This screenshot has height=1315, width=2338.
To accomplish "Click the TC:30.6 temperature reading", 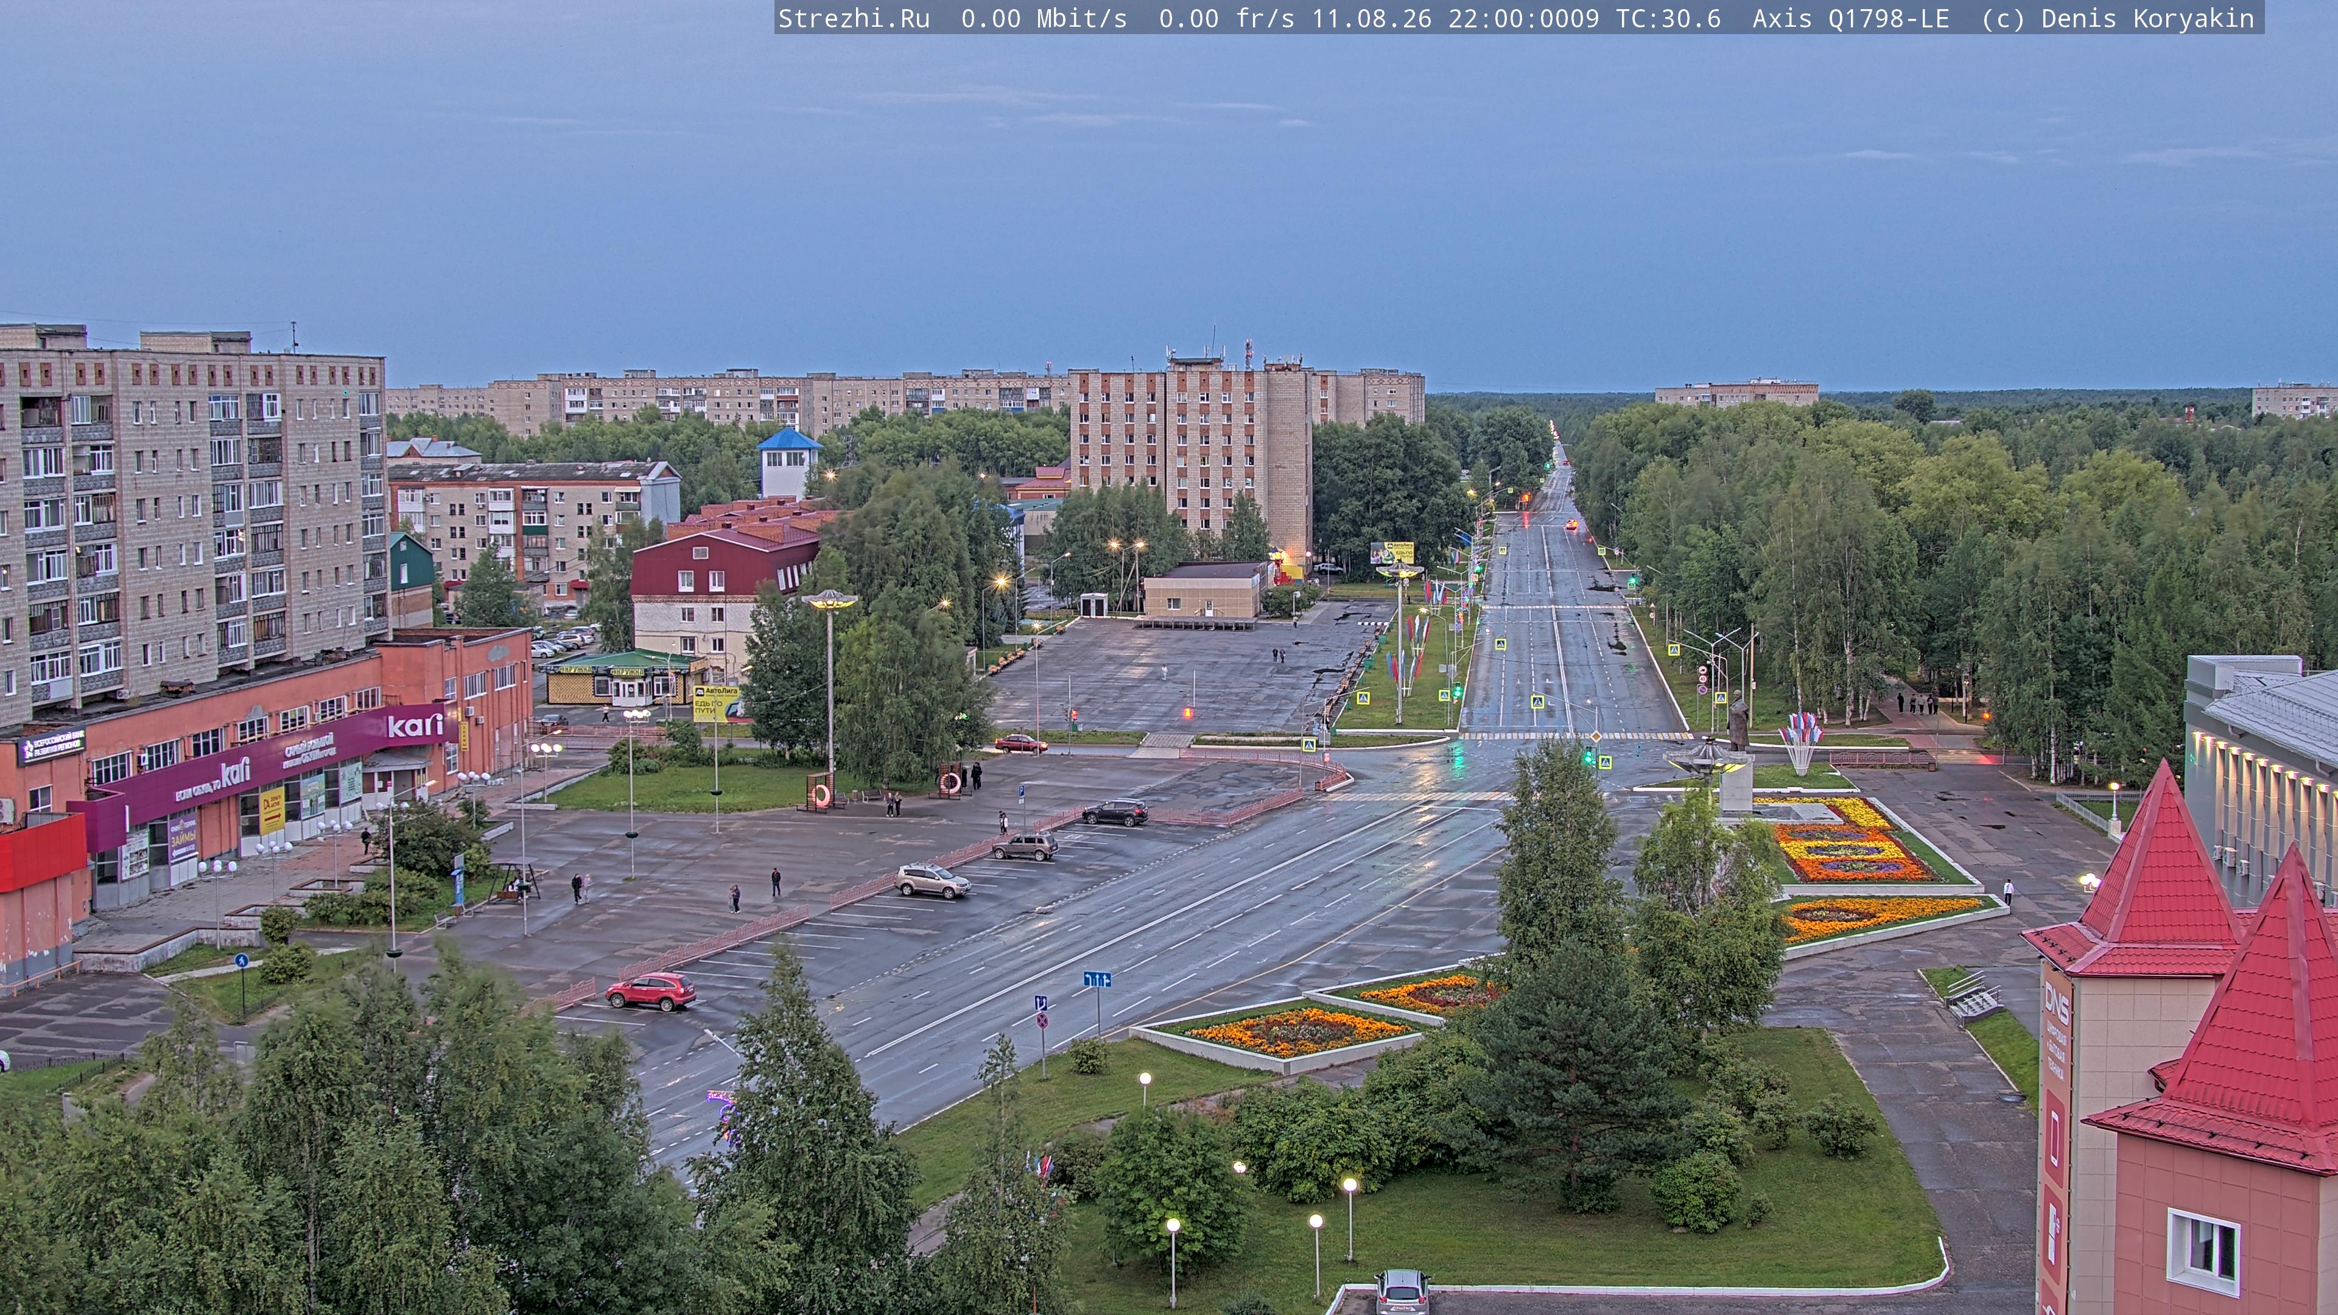I will point(1668,19).
